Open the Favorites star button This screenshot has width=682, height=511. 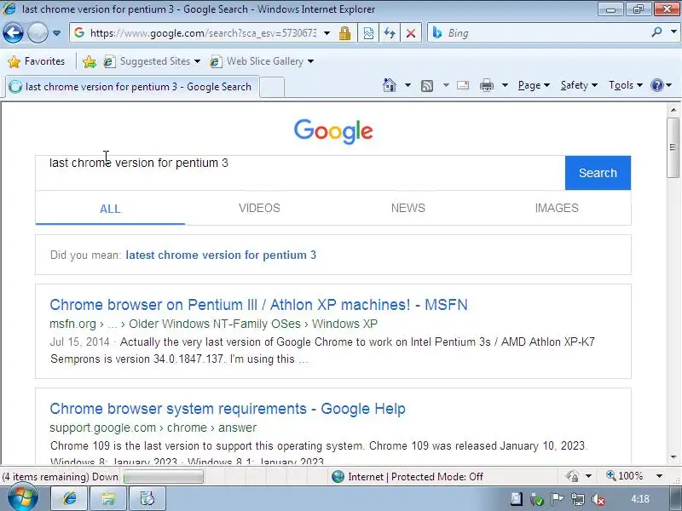pyautogui.click(x=37, y=61)
